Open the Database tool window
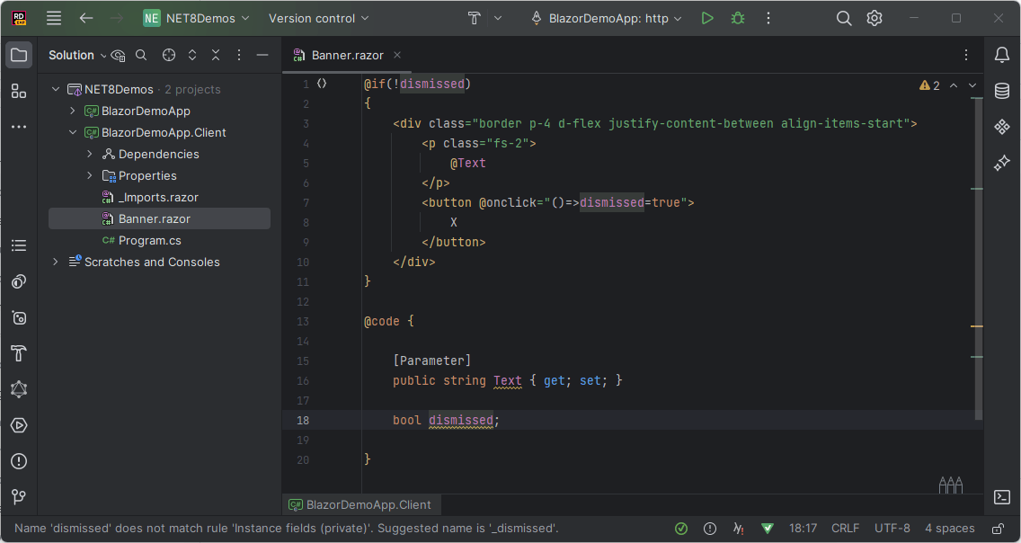Viewport: 1021px width, 543px height. pyautogui.click(x=1002, y=91)
